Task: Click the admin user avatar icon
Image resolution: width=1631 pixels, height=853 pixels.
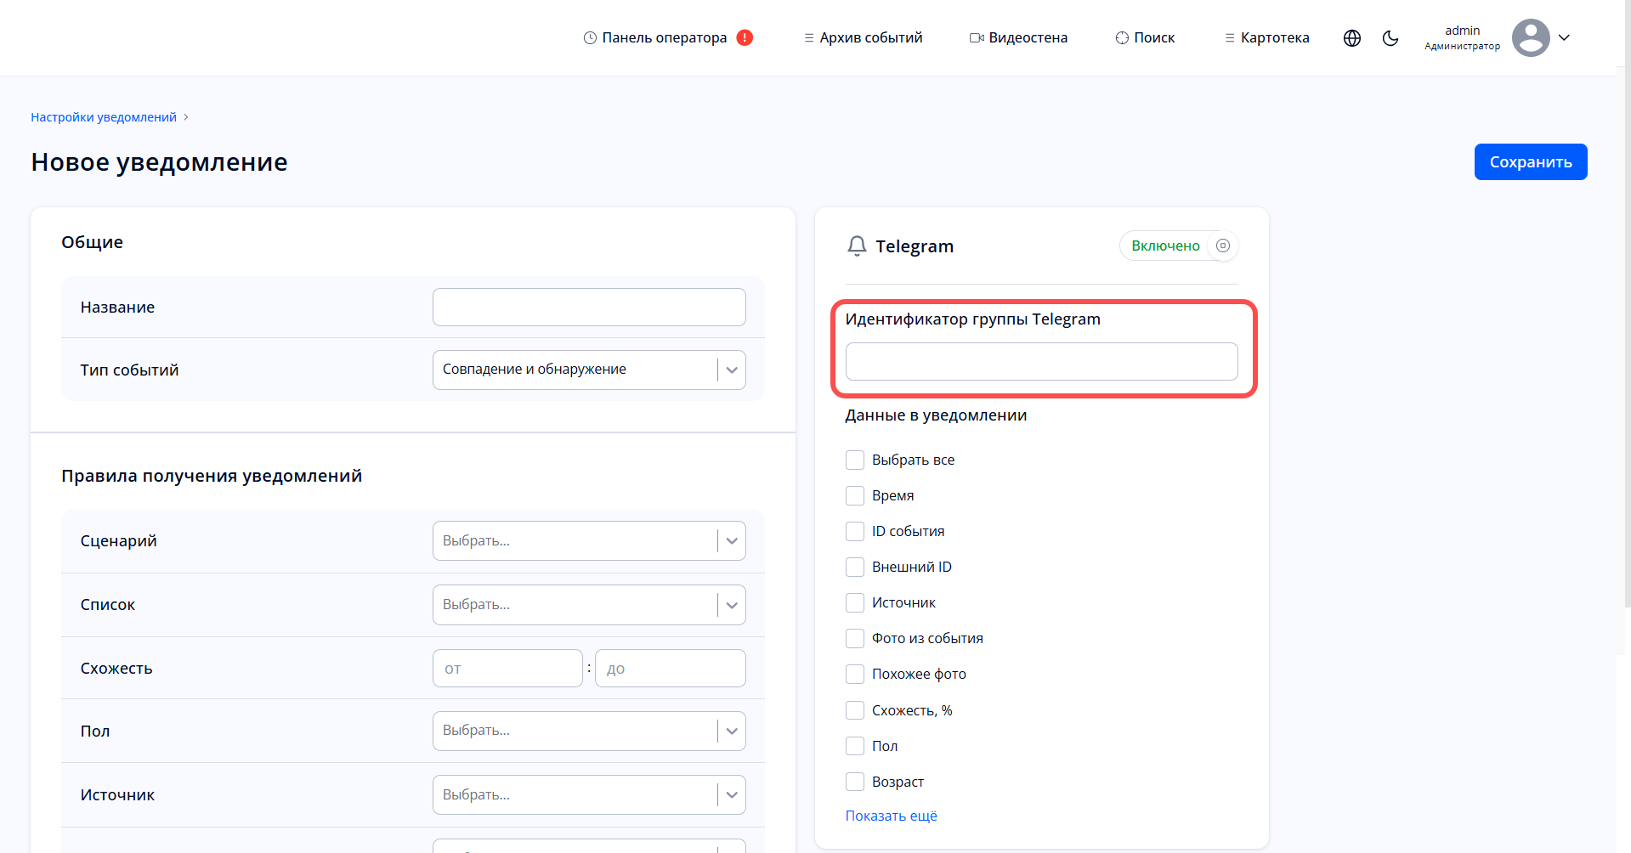Action: coord(1531,37)
